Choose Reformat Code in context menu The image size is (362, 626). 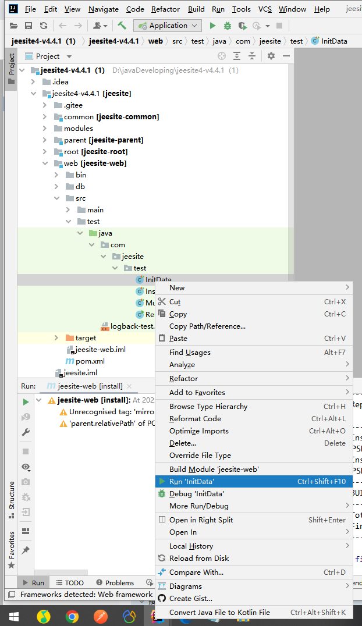click(254, 419)
